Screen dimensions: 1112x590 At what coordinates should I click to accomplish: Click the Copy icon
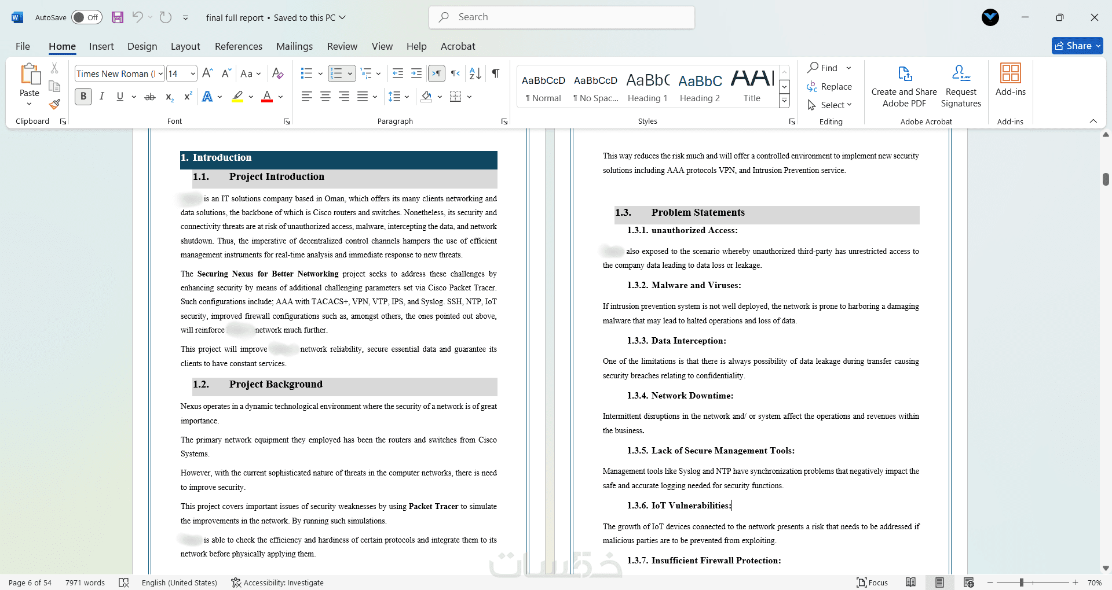coord(54,86)
